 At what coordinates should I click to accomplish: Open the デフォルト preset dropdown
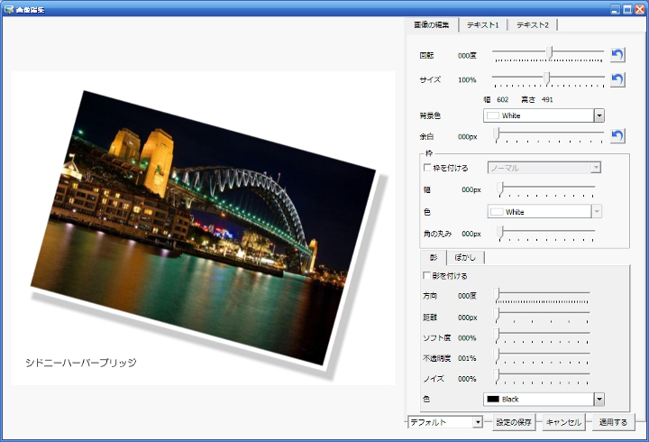(x=478, y=422)
